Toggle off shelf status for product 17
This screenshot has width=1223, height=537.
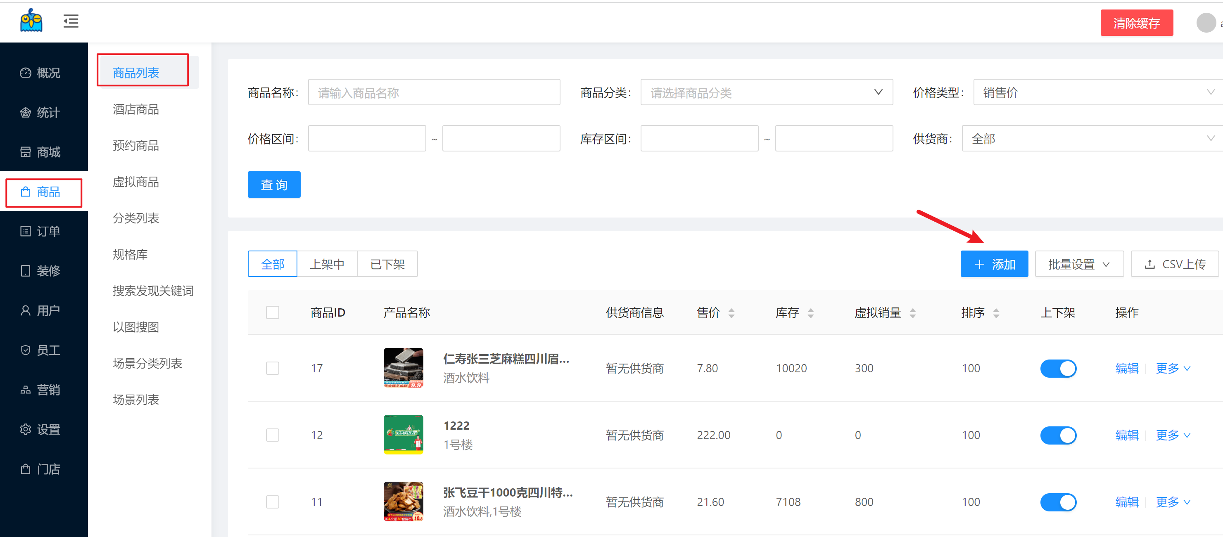click(x=1058, y=369)
